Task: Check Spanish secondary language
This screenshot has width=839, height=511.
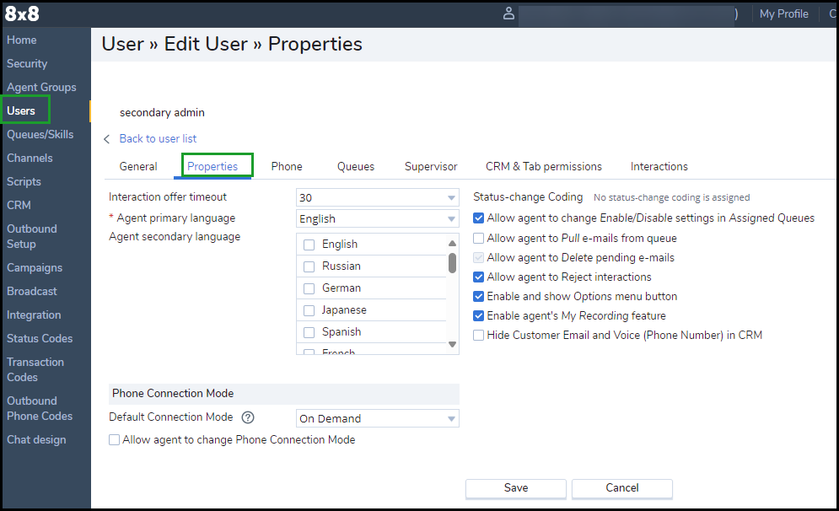Action: point(309,332)
